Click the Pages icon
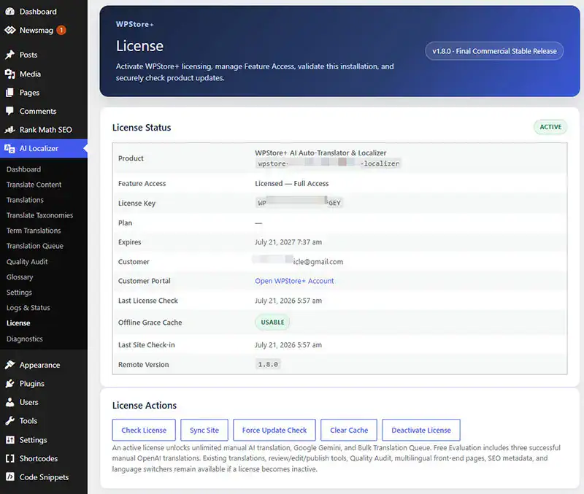This screenshot has height=494, width=584. tap(10, 93)
